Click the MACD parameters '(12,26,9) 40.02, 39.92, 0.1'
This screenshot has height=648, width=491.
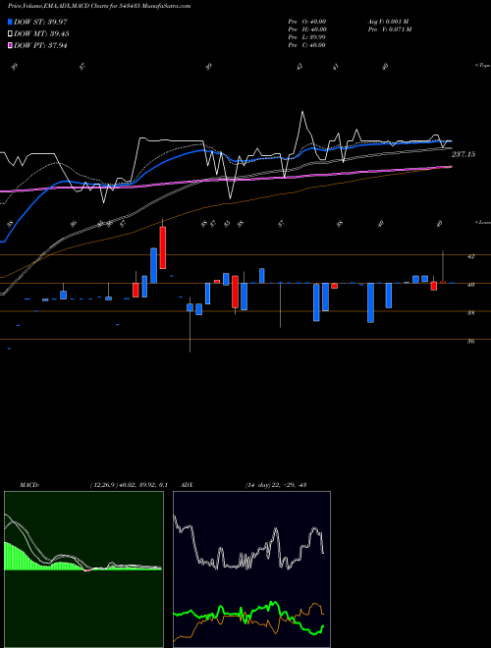coord(128,485)
